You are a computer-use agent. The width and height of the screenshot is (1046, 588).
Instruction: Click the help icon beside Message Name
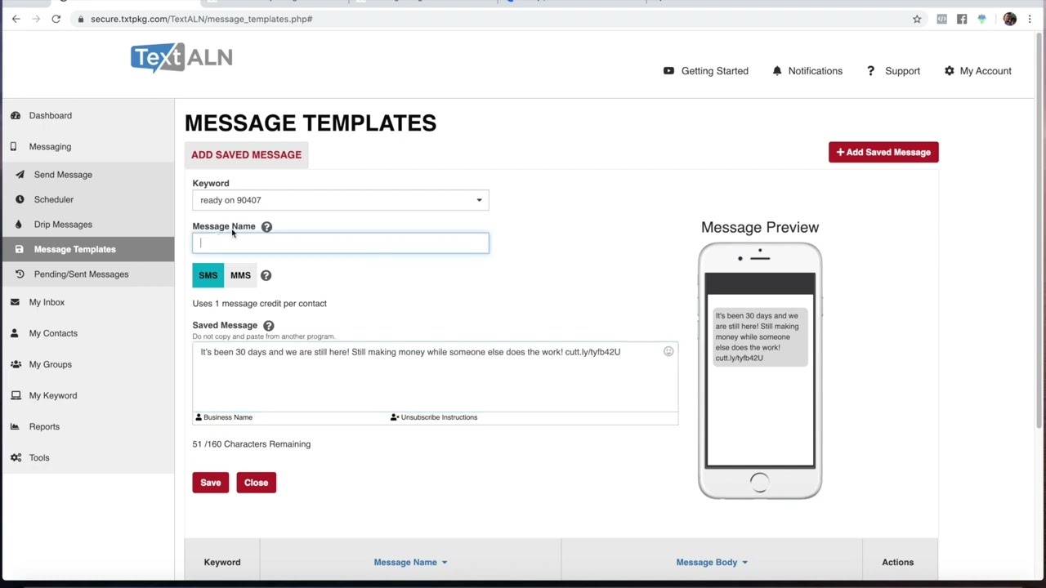click(266, 227)
